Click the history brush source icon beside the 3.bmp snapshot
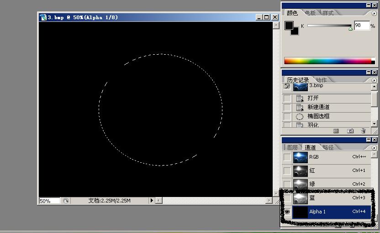Screen dimensions: 380x233 point(287,86)
